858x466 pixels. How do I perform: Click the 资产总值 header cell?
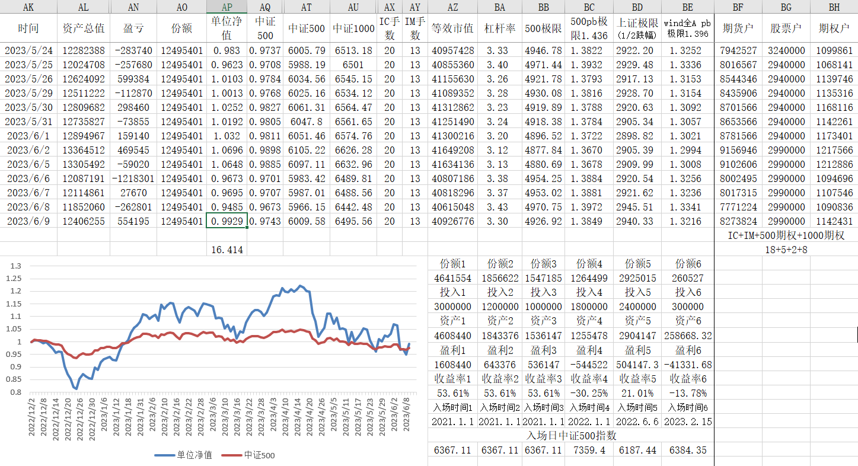pyautogui.click(x=84, y=28)
